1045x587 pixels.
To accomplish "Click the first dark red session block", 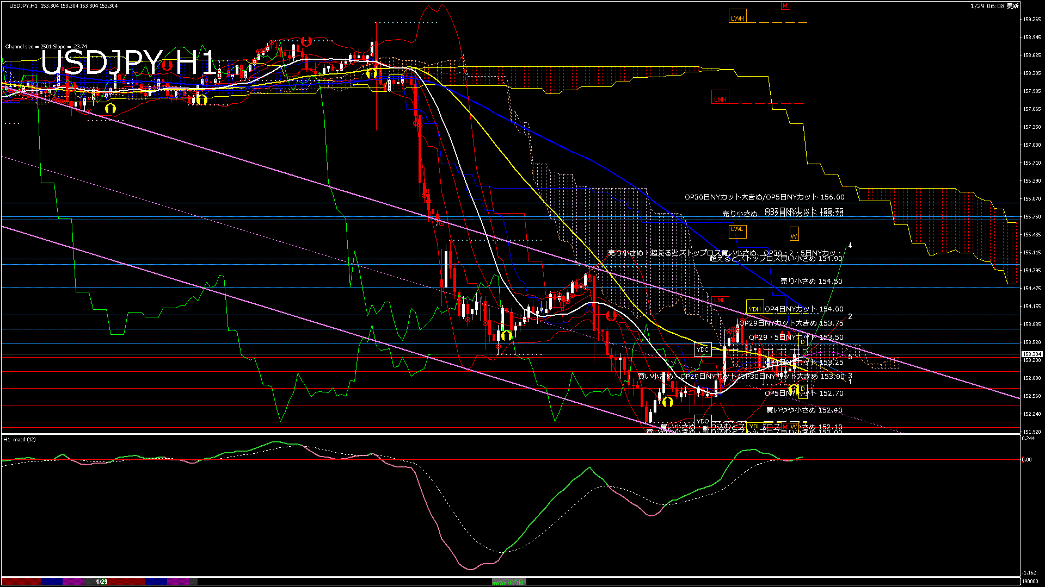I will click(x=21, y=582).
